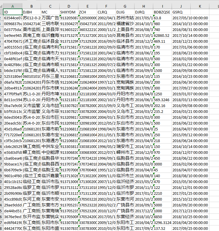Image resolution: width=219 pixels, height=231 pixels.
Task: Select the 福建省沙 registry cell
Action: [125, 24]
